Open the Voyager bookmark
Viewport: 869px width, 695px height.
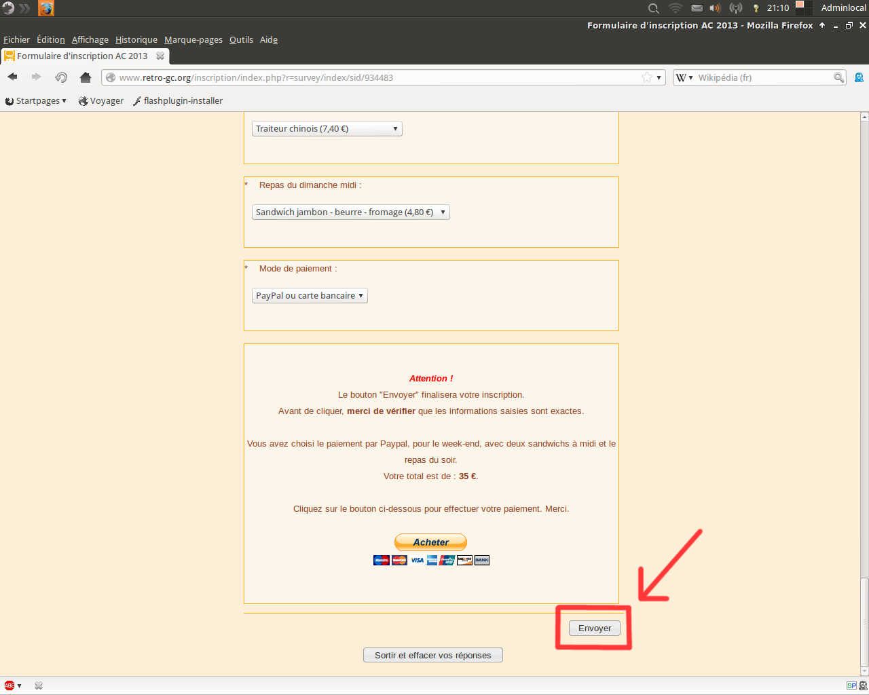(101, 101)
